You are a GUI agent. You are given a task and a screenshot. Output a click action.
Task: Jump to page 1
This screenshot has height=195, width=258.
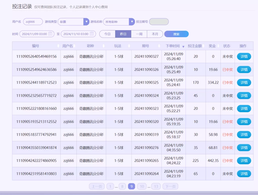point(110,186)
